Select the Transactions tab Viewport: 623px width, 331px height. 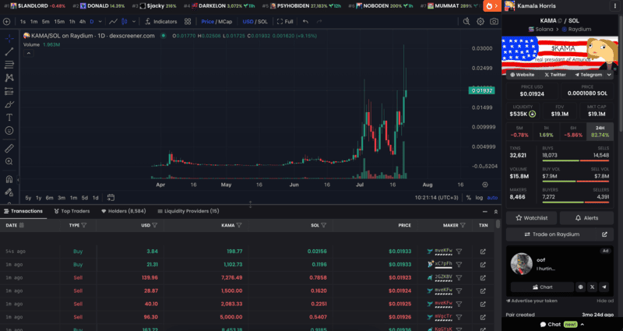point(23,211)
